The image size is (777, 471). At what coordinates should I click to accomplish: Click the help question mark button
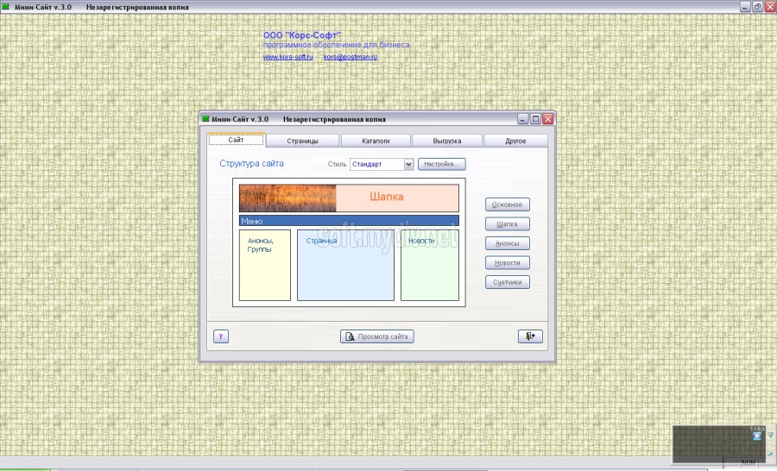tap(220, 336)
